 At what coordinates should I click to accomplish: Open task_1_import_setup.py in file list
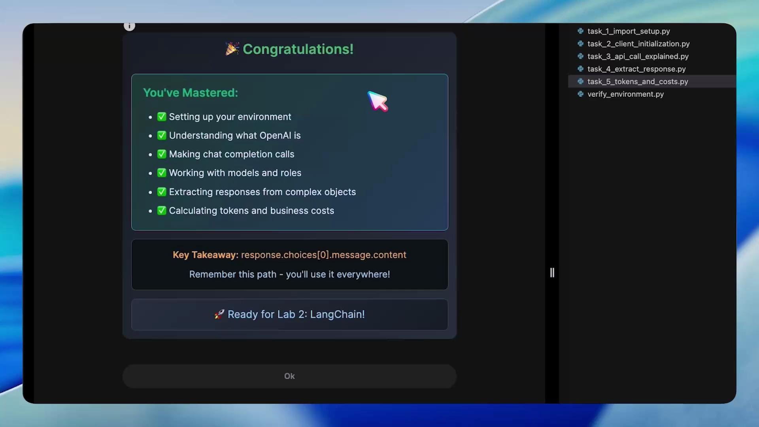pos(628,31)
